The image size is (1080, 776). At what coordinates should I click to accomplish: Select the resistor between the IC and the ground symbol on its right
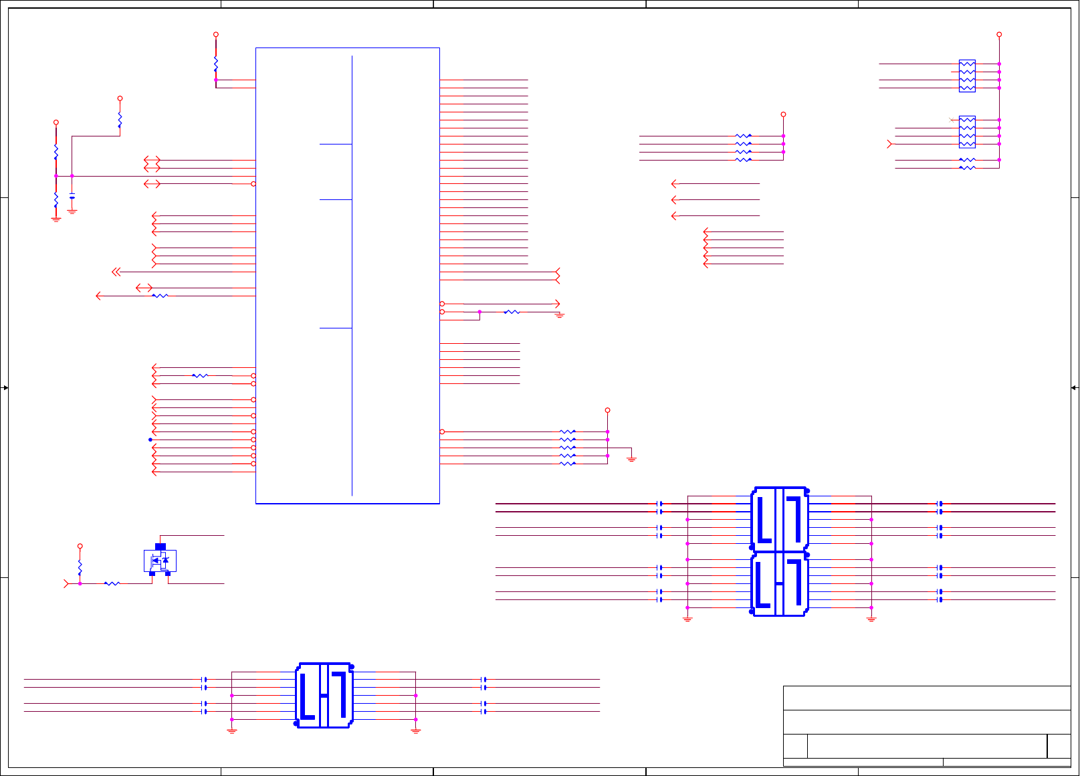(512, 312)
